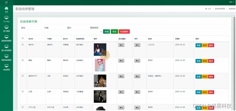Edit the 编号89757 song with 修改
Image resolution: width=236 pixels, height=111 pixels.
(205, 77)
